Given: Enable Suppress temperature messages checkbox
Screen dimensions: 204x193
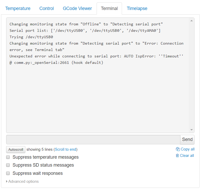Looking at the screenshot, I should (8, 157).
